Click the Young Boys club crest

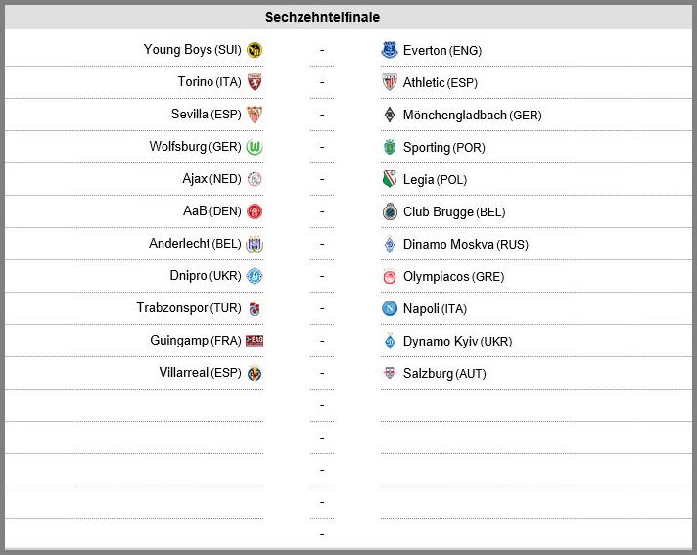pyautogui.click(x=255, y=50)
